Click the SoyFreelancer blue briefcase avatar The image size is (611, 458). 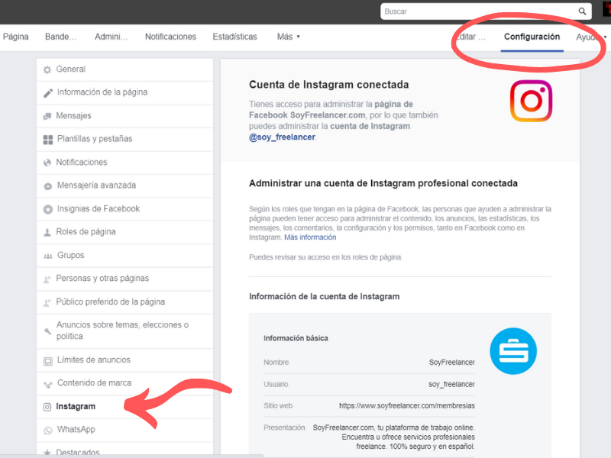click(513, 351)
